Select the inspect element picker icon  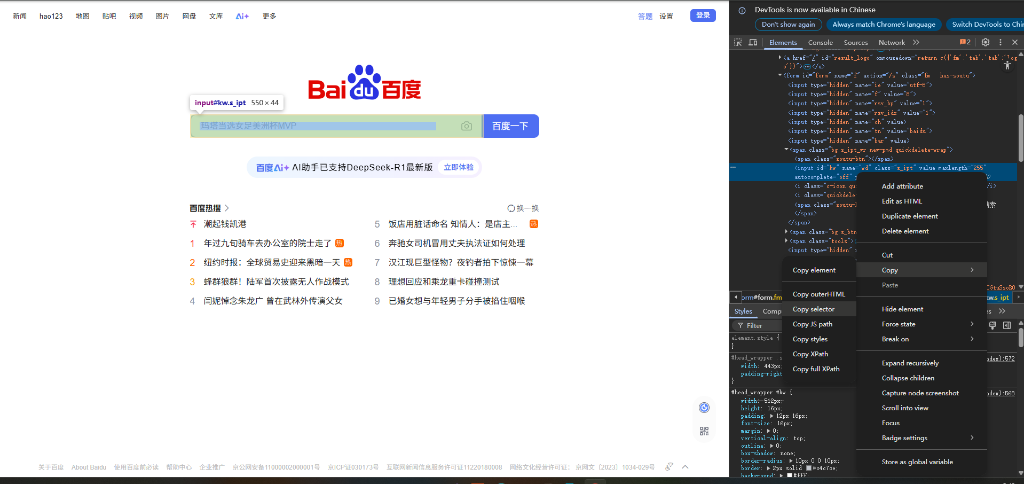(x=738, y=42)
